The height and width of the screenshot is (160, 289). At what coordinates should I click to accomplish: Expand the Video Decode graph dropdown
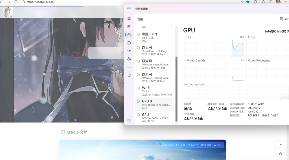pyautogui.click(x=185, y=60)
